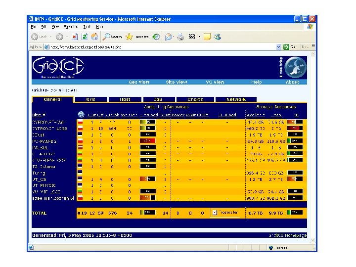
Task: Click the address URL field
Action: click(x=162, y=47)
